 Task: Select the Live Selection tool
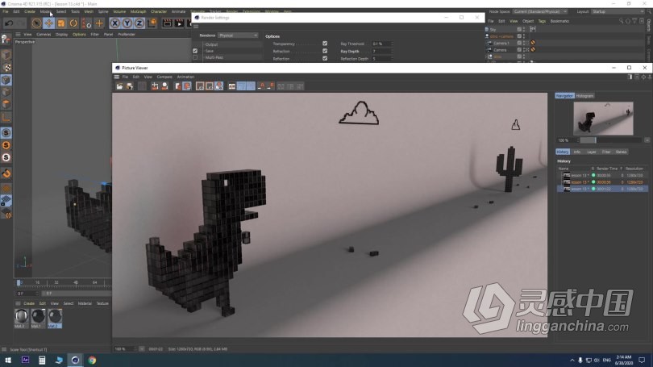36,23
